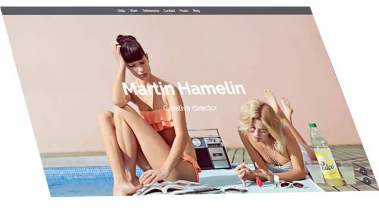Click the boombox radio in the hero image
Screen dimensions: 379x213
pos(209,149)
